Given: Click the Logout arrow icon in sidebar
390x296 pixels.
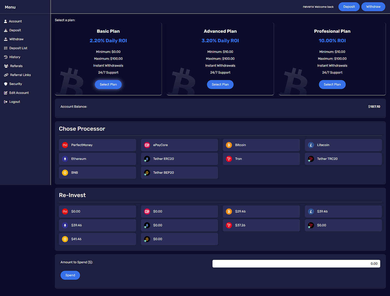Looking at the screenshot, I should tap(5, 102).
